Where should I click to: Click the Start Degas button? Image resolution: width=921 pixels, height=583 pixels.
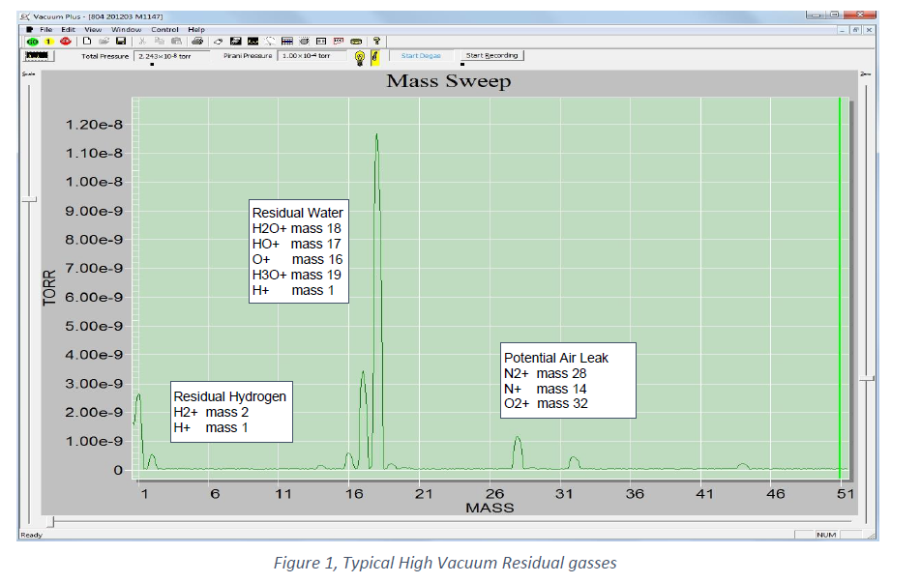point(421,56)
